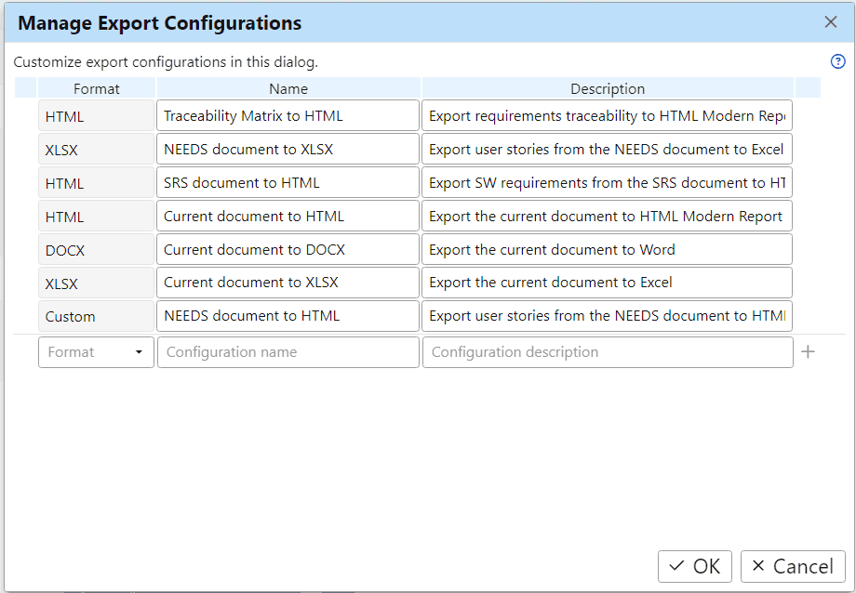Viewport: 856px width, 593px height.
Task: Edit description 'Export the current document to Excel'
Action: (607, 283)
